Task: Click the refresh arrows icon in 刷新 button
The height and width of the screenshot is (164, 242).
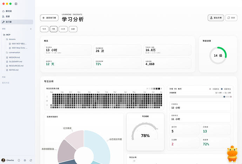Action: click(x=229, y=18)
